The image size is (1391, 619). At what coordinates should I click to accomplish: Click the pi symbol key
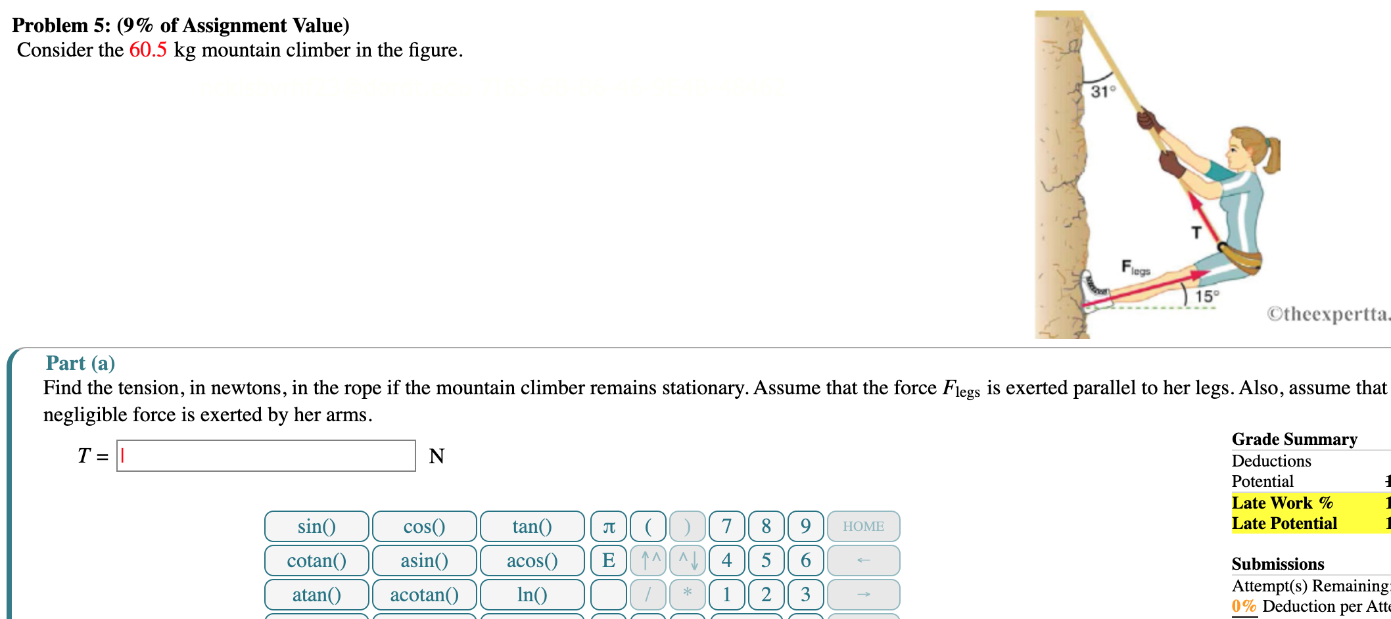[608, 526]
